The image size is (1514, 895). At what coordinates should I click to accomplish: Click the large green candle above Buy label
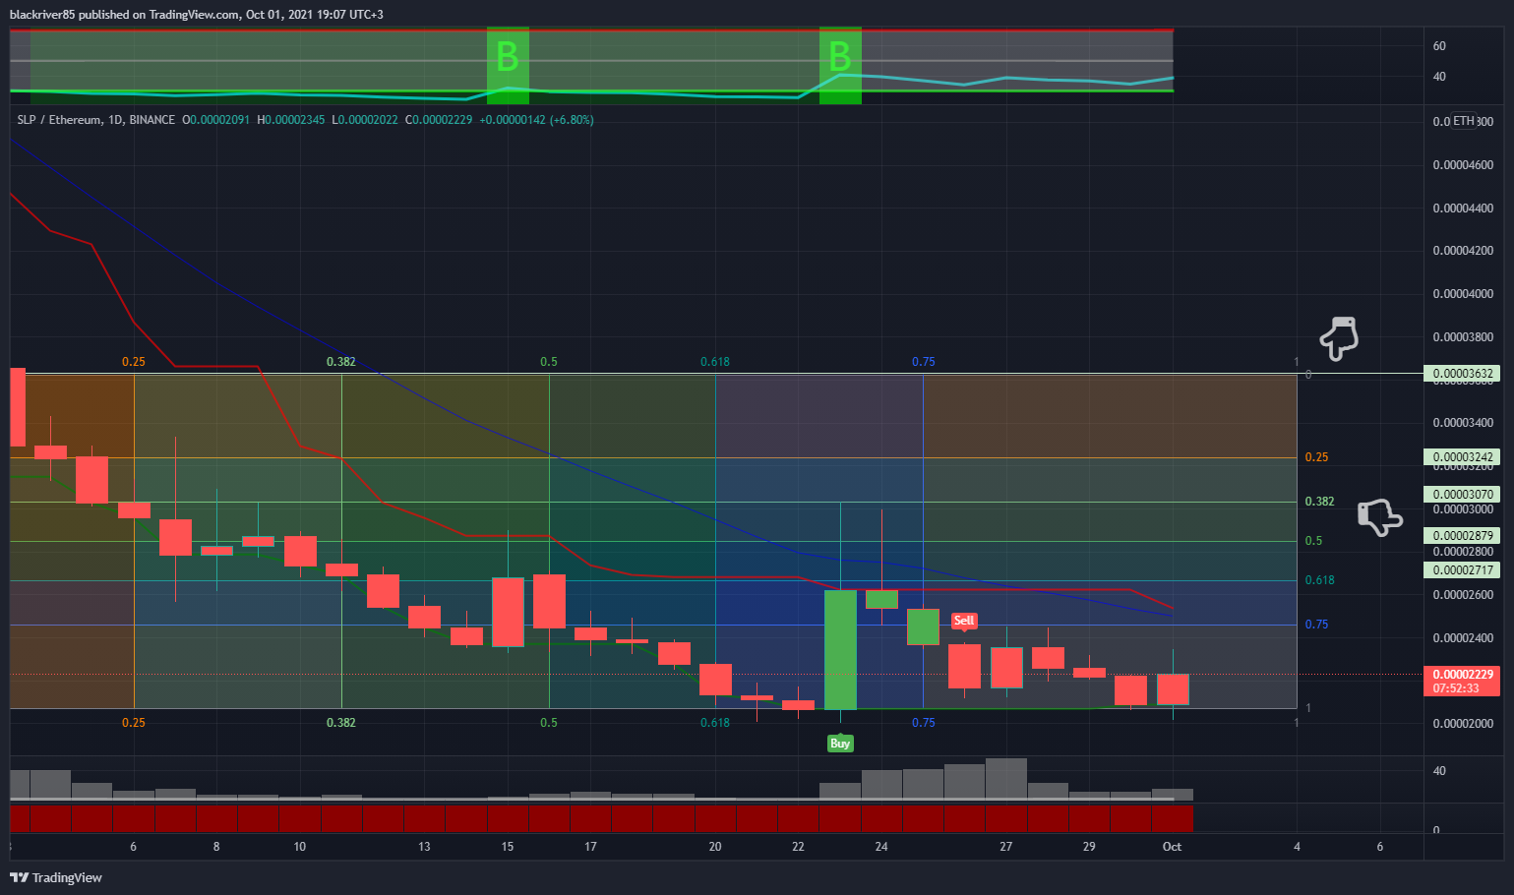point(840,649)
